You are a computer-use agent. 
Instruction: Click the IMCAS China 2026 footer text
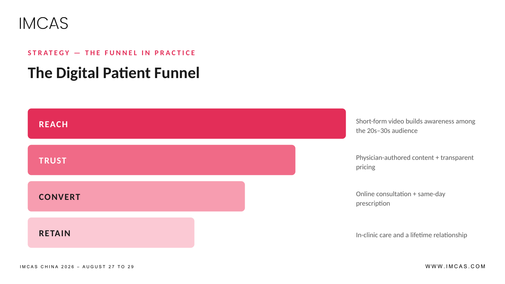coord(77,267)
